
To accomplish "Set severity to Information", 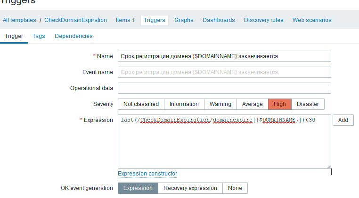I will click(184, 104).
